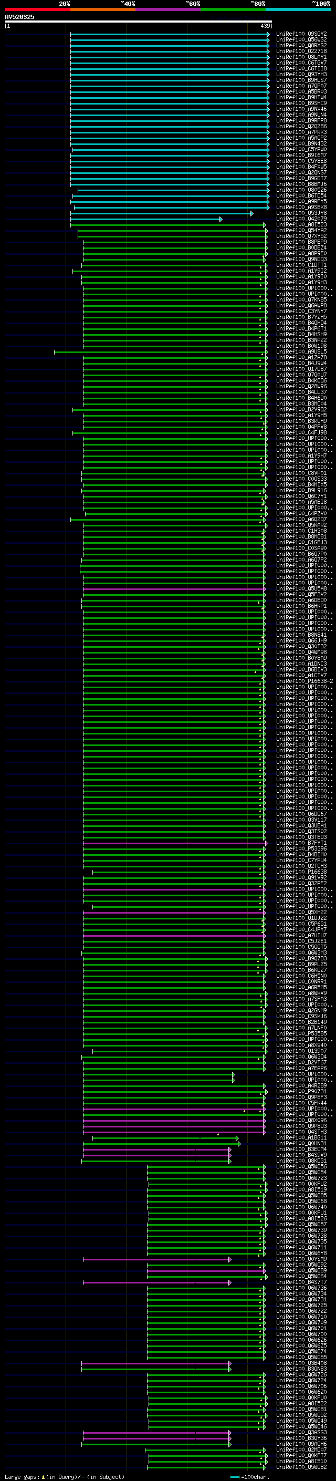Select the UniRef100_C1H308 label
336x1481 pixels.
301,531
